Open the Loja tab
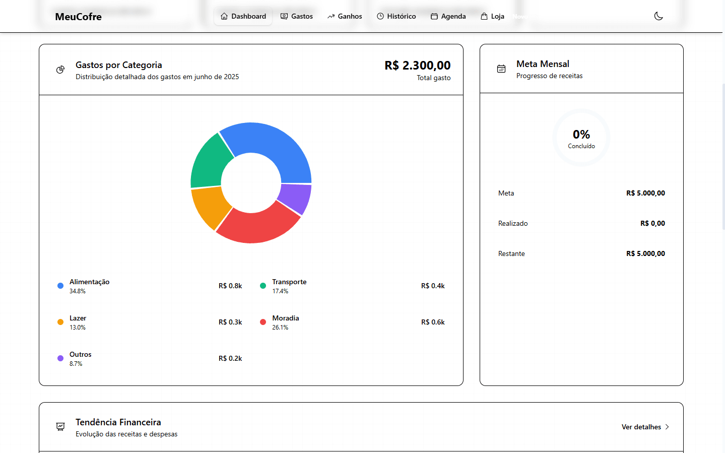The height and width of the screenshot is (453, 725). click(493, 16)
